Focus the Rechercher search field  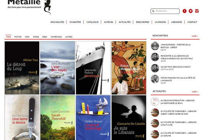[165, 11]
